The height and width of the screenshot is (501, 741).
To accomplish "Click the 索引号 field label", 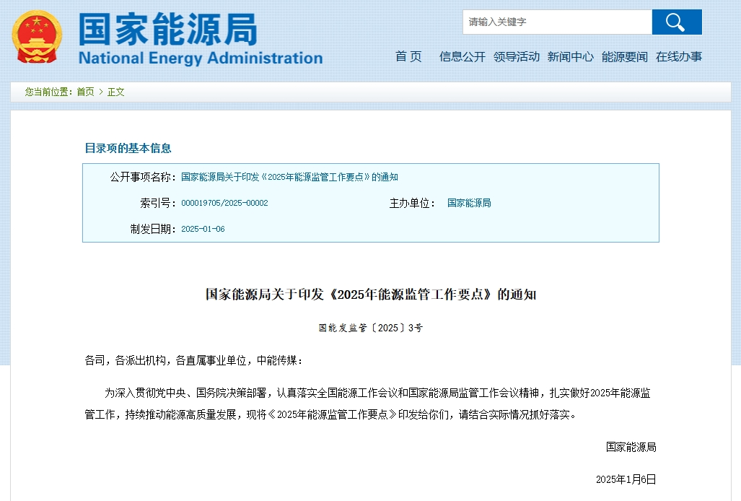I will pos(158,203).
